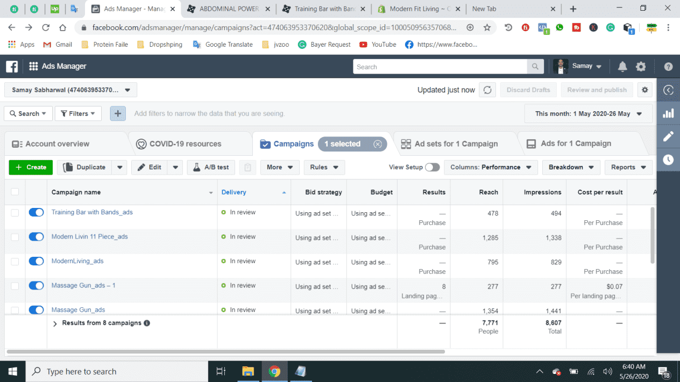Open Task View in the taskbar
The height and width of the screenshot is (382, 680).
pos(221,371)
